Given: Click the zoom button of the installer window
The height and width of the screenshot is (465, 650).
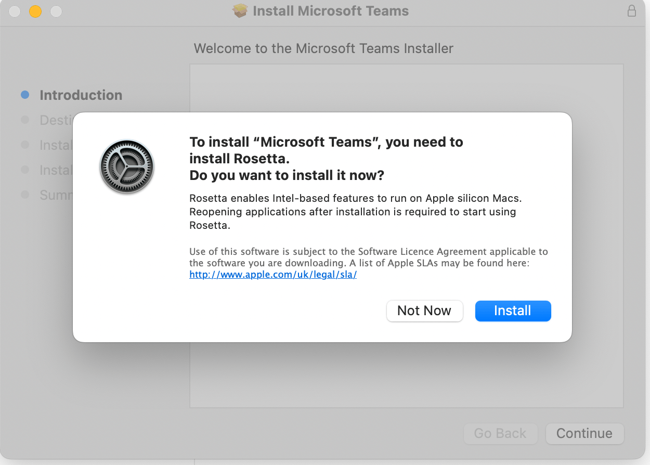Looking at the screenshot, I should tap(56, 11).
